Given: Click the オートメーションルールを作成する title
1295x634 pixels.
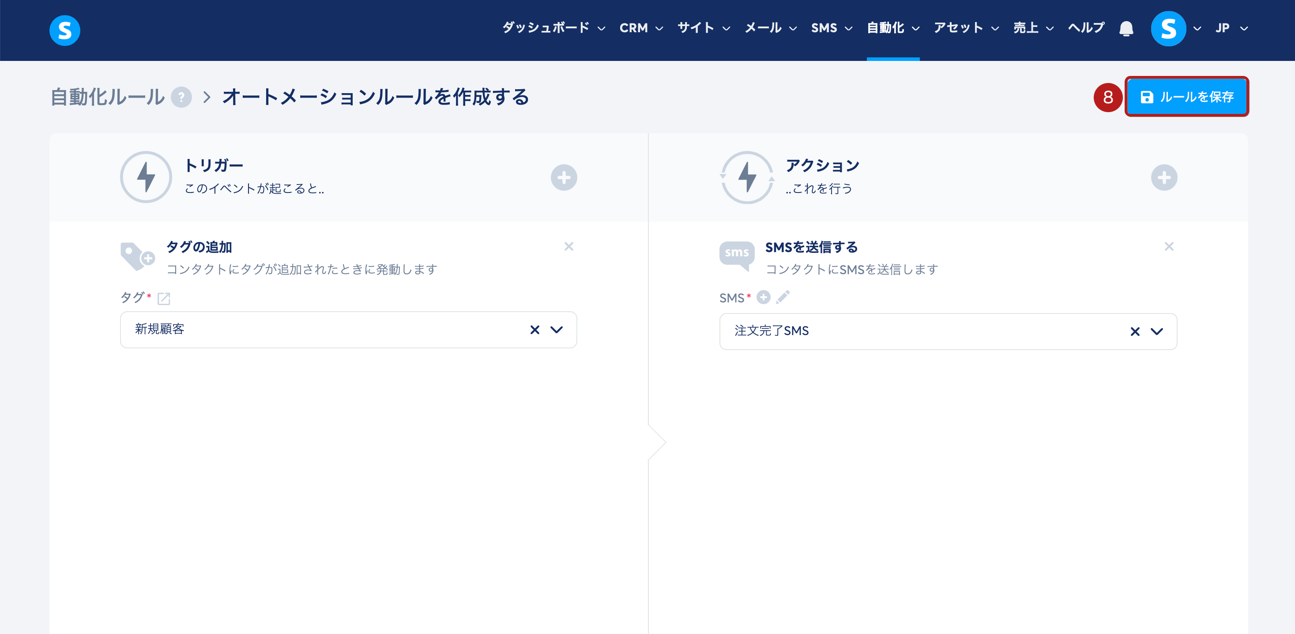Looking at the screenshot, I should 376,97.
